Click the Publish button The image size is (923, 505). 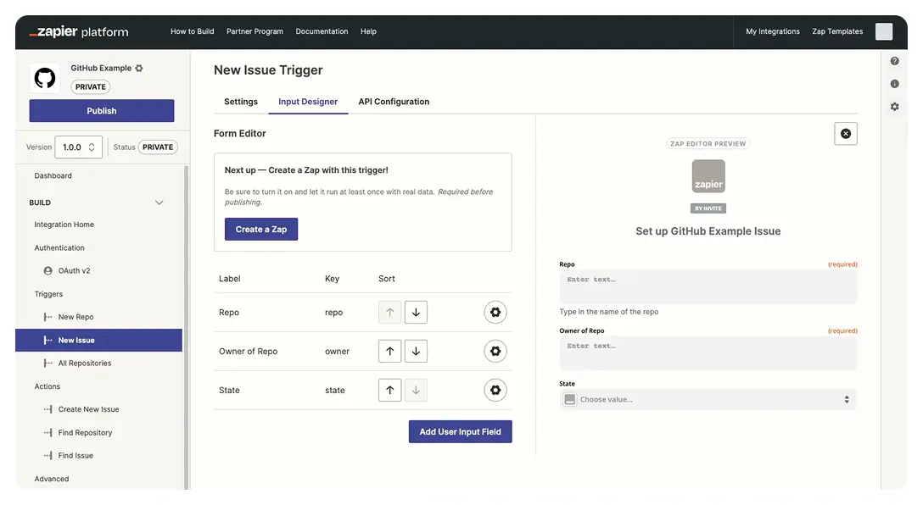[102, 110]
